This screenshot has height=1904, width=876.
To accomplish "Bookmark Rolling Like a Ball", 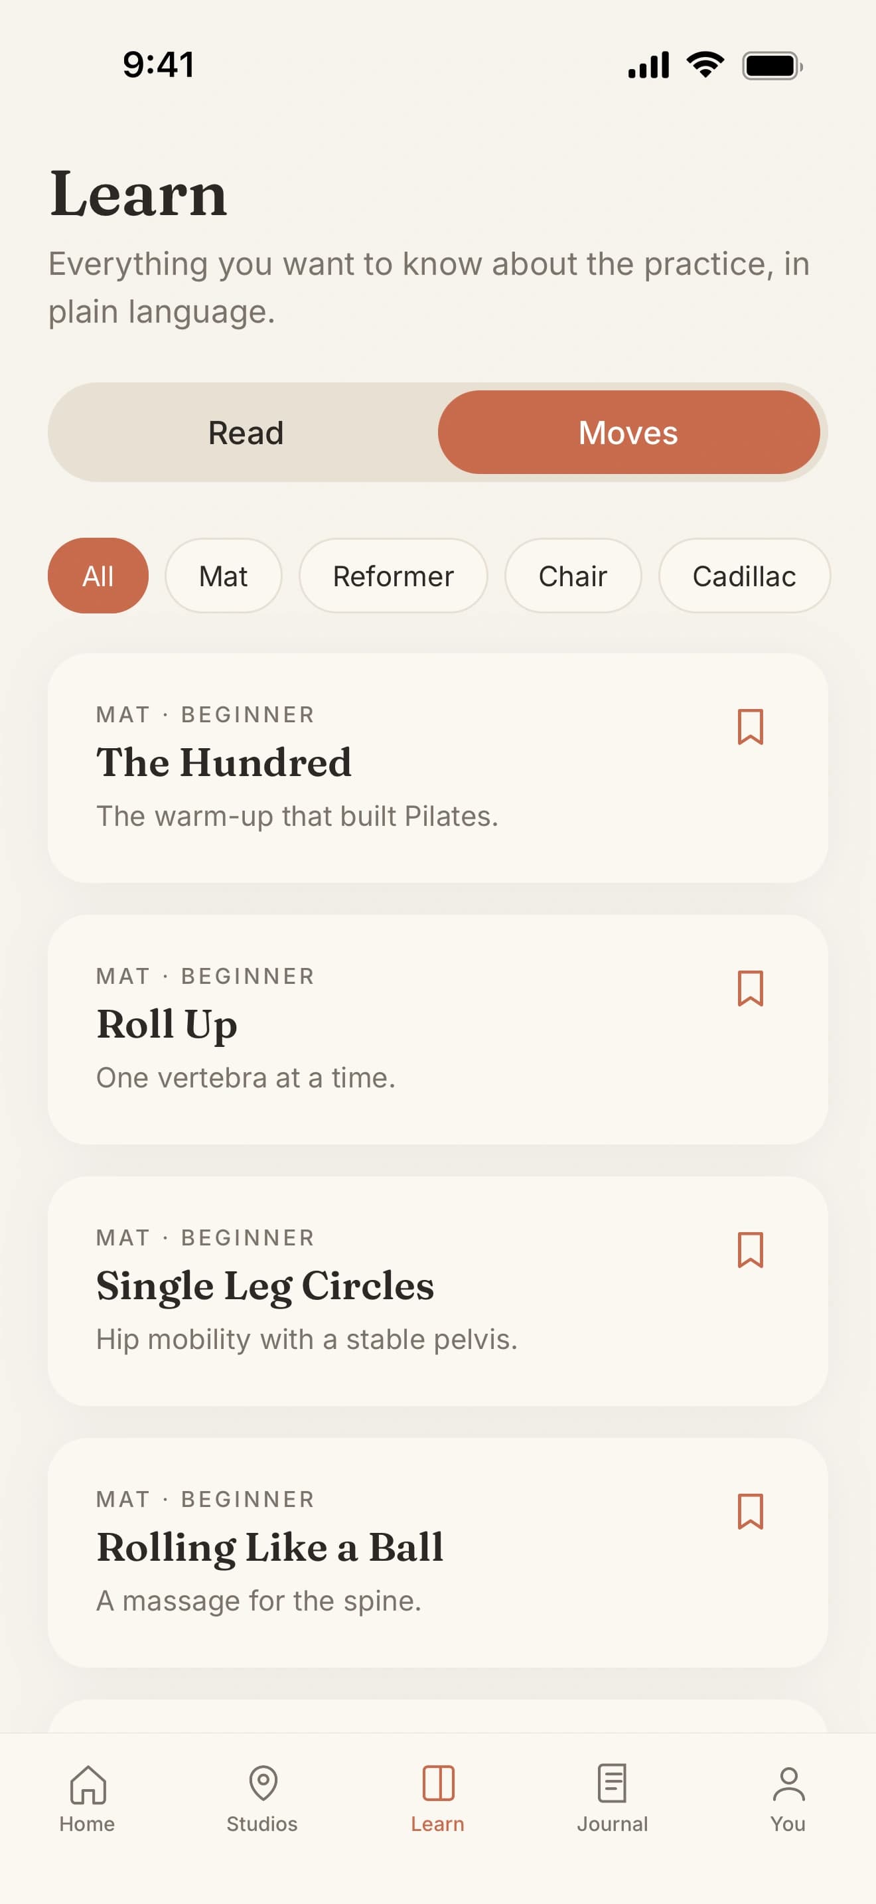I will pos(750,1511).
